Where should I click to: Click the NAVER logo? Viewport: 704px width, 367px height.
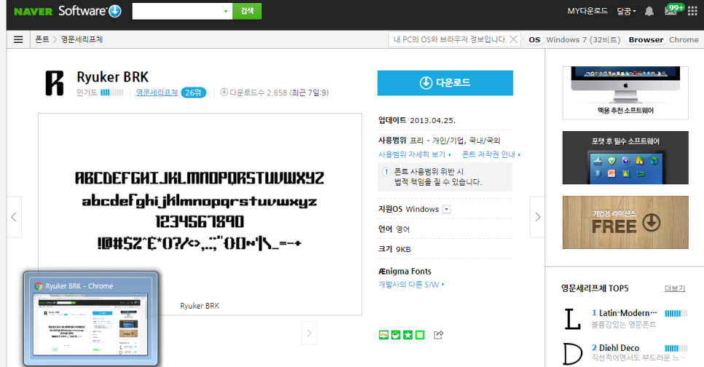34,11
